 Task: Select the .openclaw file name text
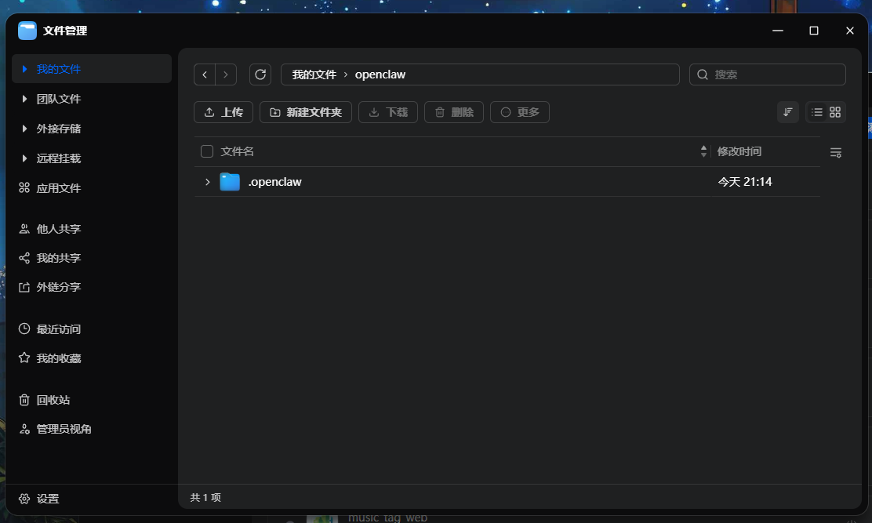pyautogui.click(x=274, y=182)
